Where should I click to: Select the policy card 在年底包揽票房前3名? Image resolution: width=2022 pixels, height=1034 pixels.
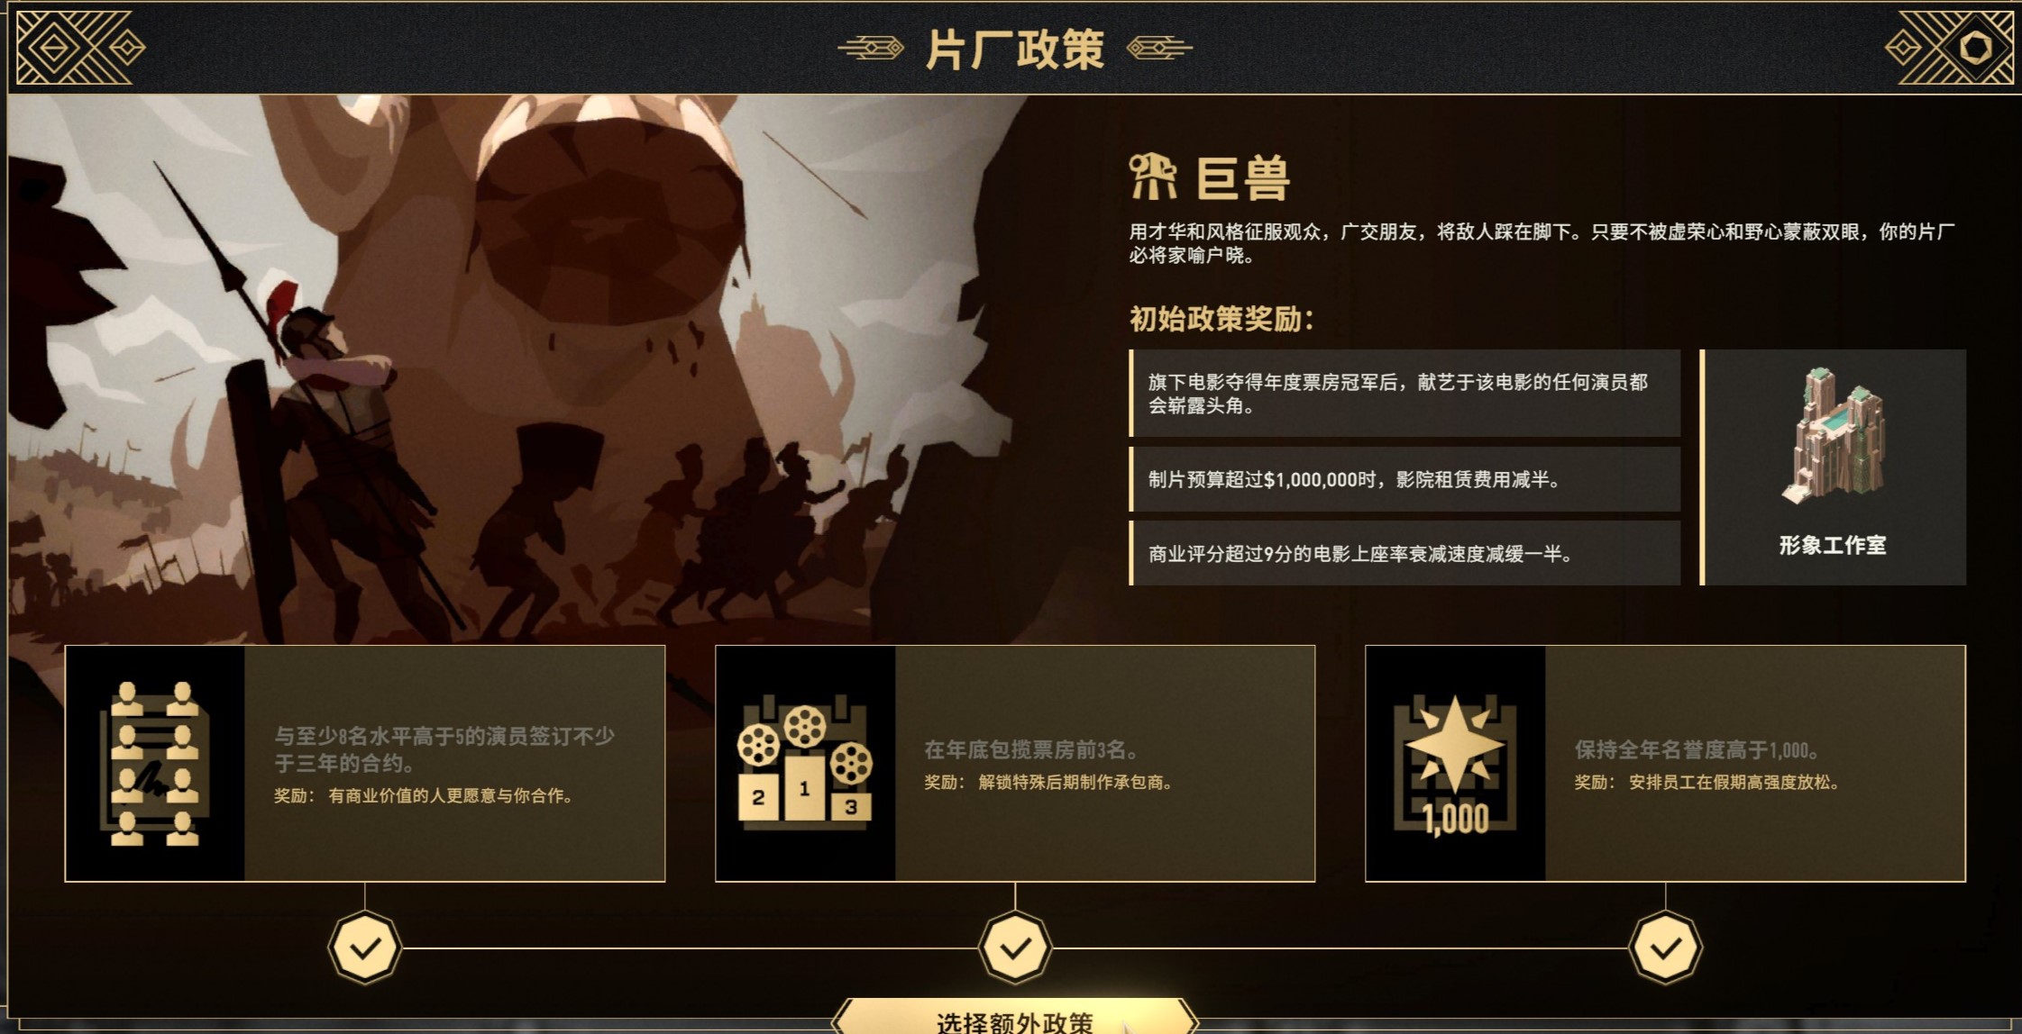pyautogui.click(x=1015, y=763)
